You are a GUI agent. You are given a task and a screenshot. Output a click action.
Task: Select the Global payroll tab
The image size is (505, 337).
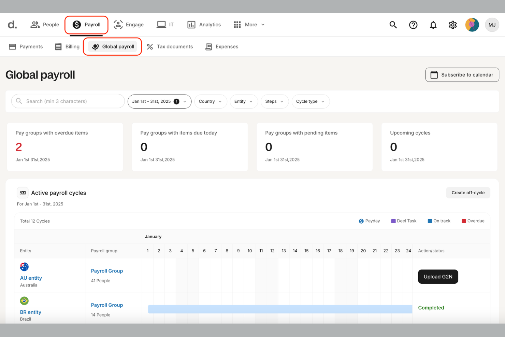point(113,47)
